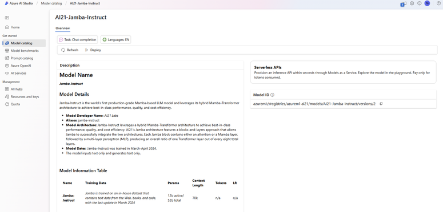
Task: Click the LR column header
Action: tap(235, 183)
